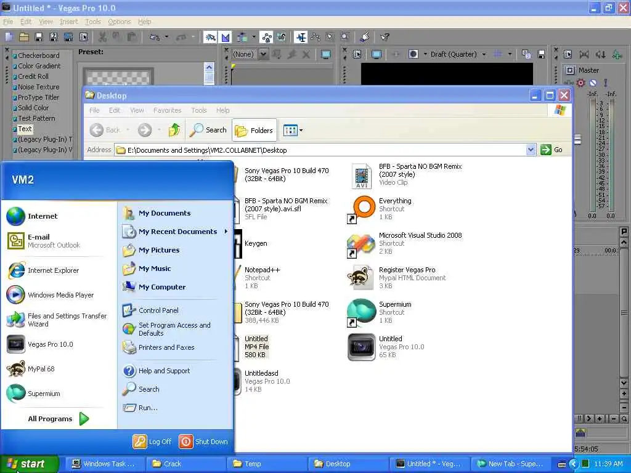Click Master volume fader handle

pyautogui.click(x=577, y=140)
